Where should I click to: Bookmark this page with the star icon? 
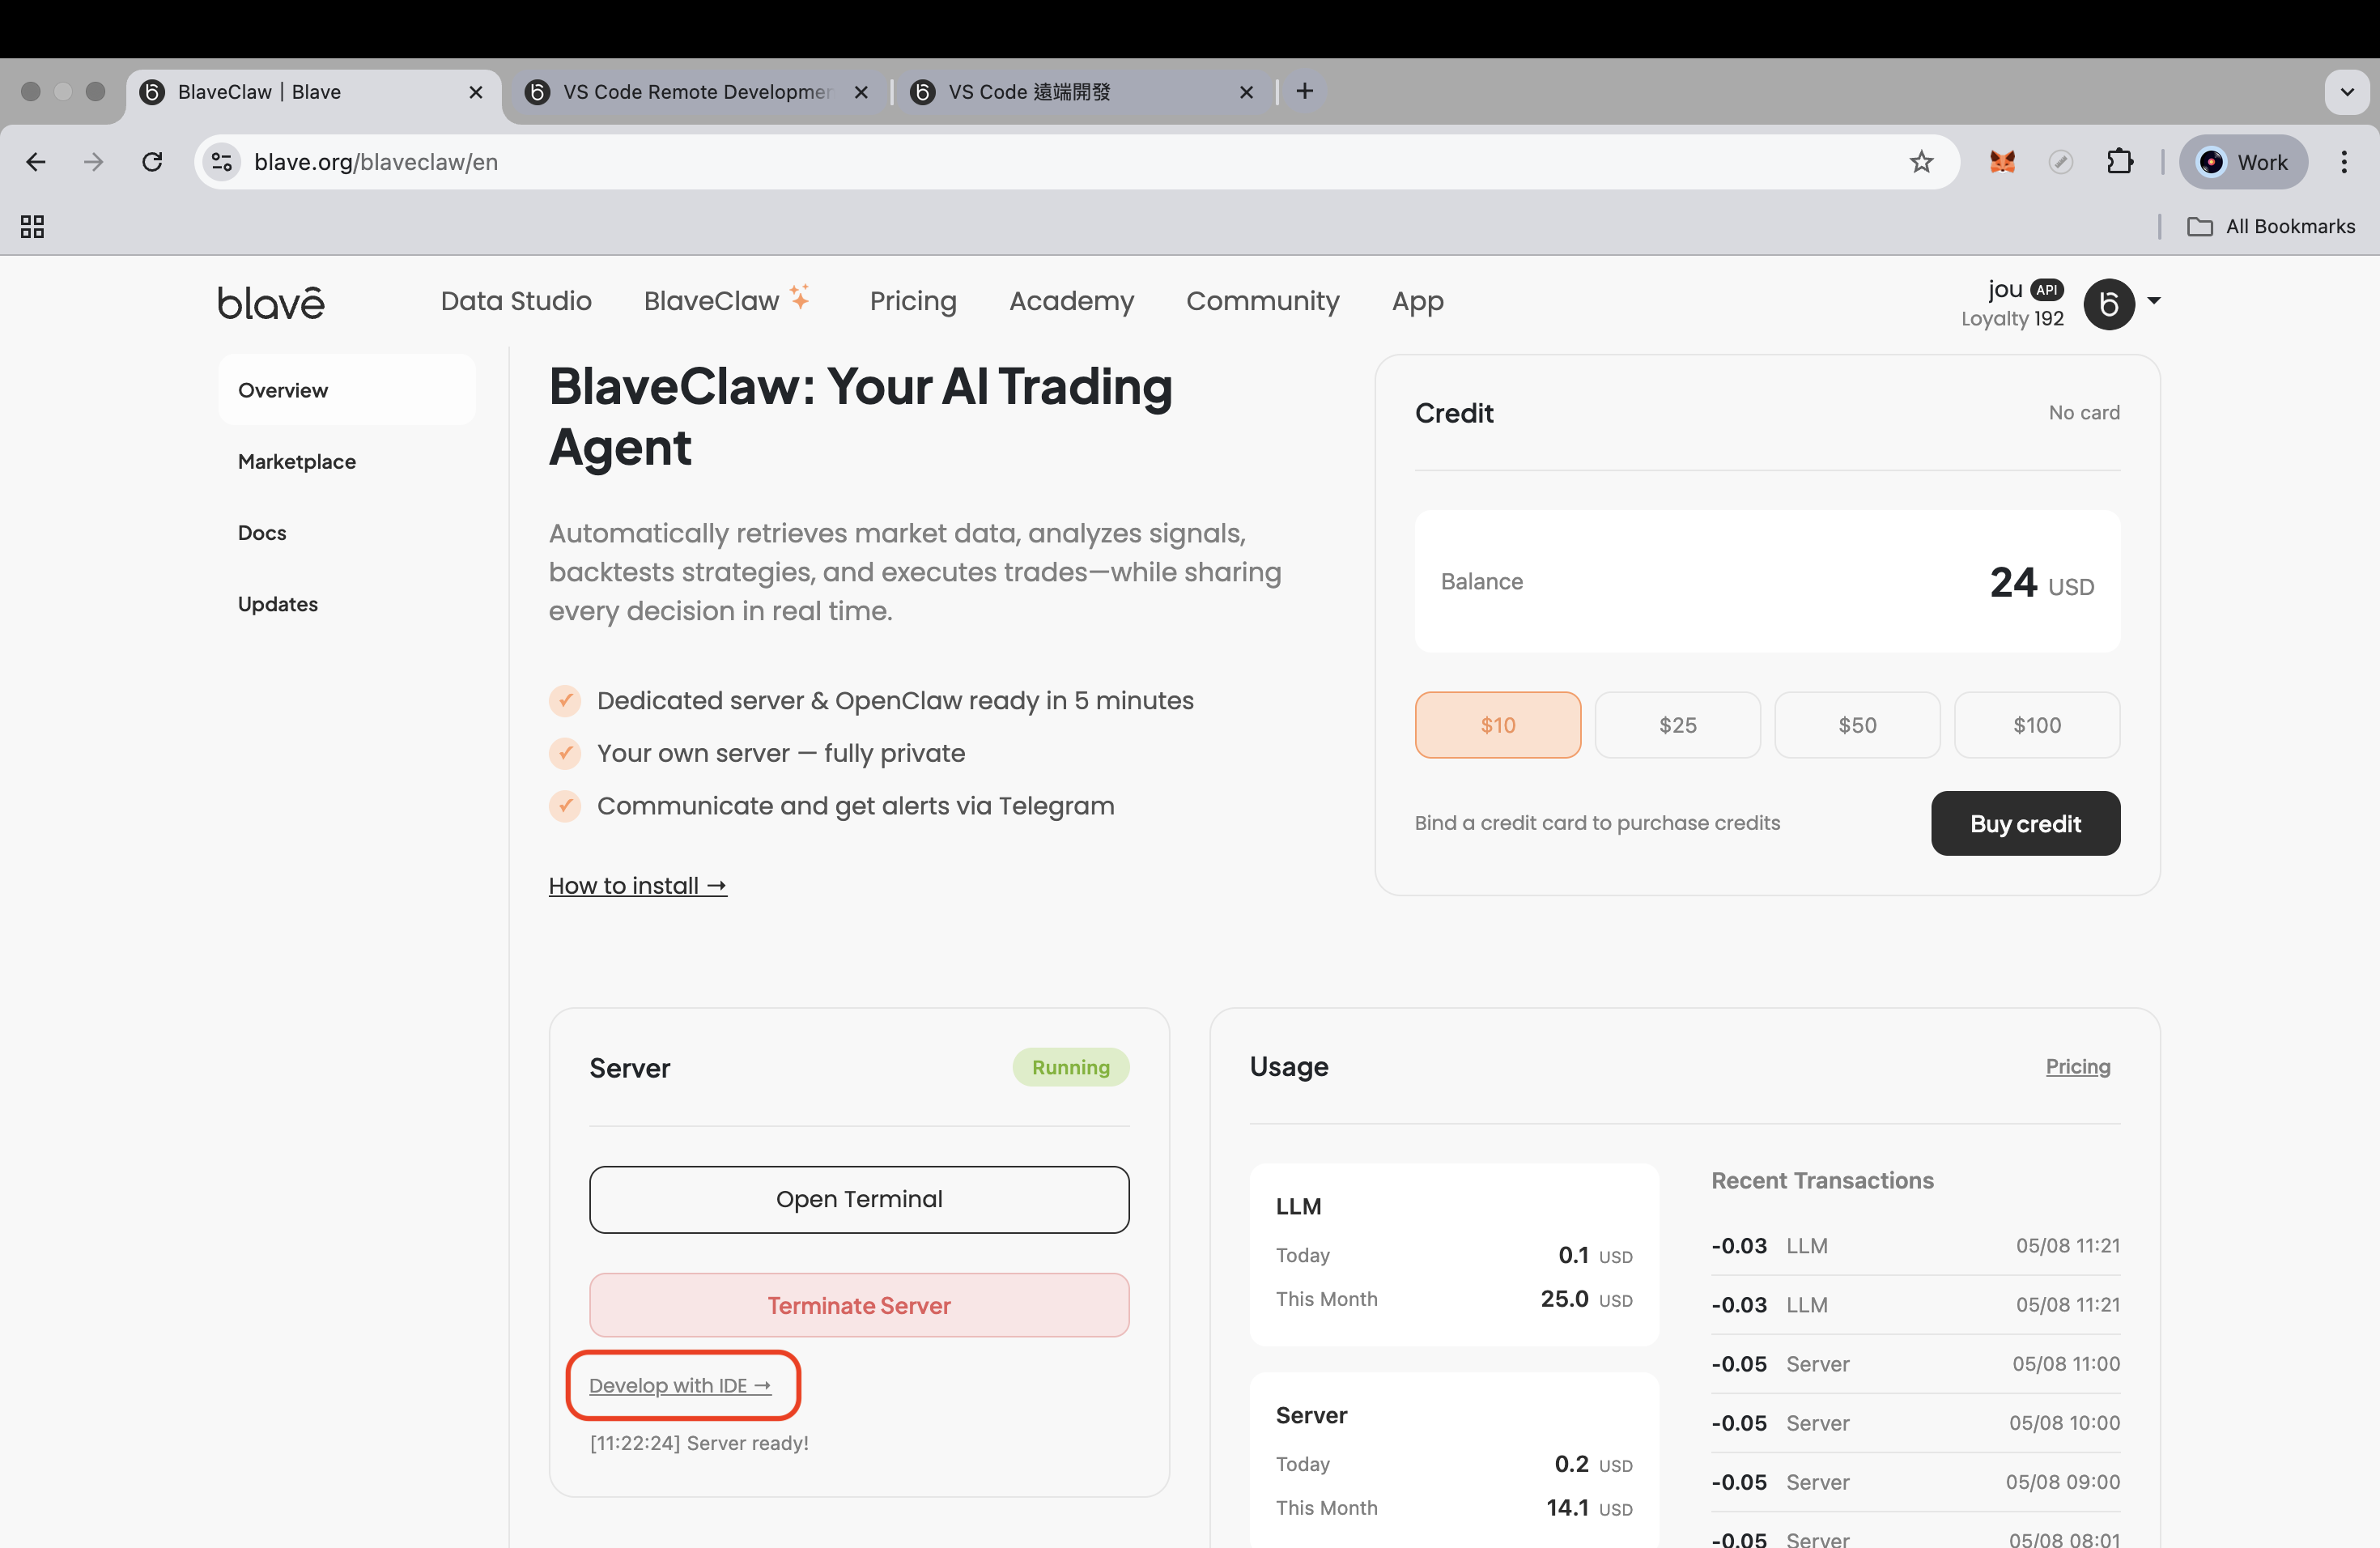(x=1921, y=162)
